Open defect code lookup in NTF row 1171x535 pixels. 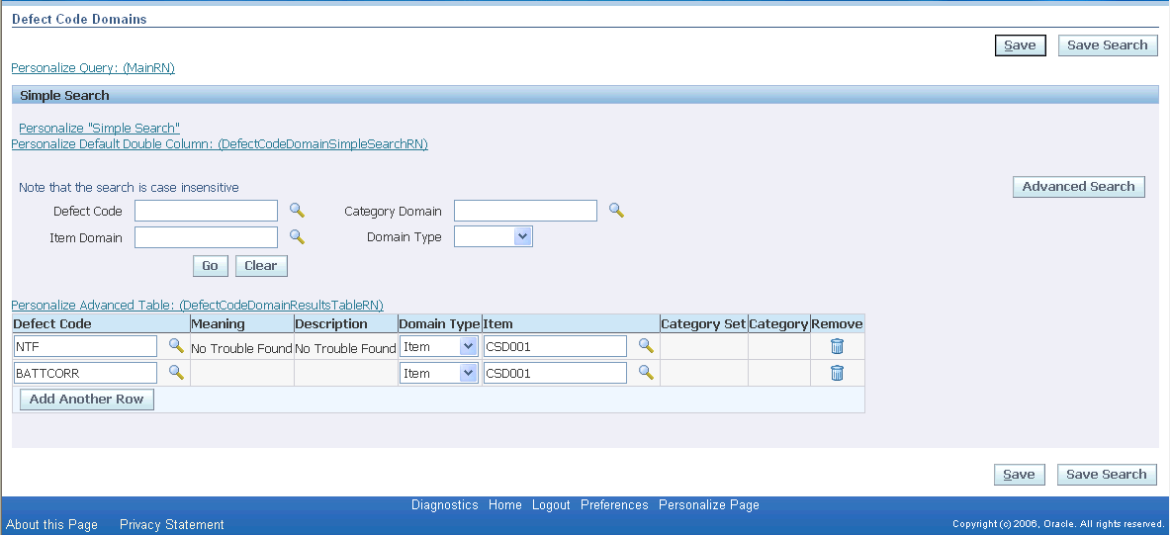click(x=176, y=345)
